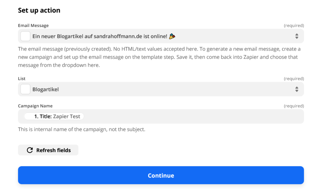Click the 'Refresh fields' button label
This screenshot has height=192, width=322.
pos(53,150)
